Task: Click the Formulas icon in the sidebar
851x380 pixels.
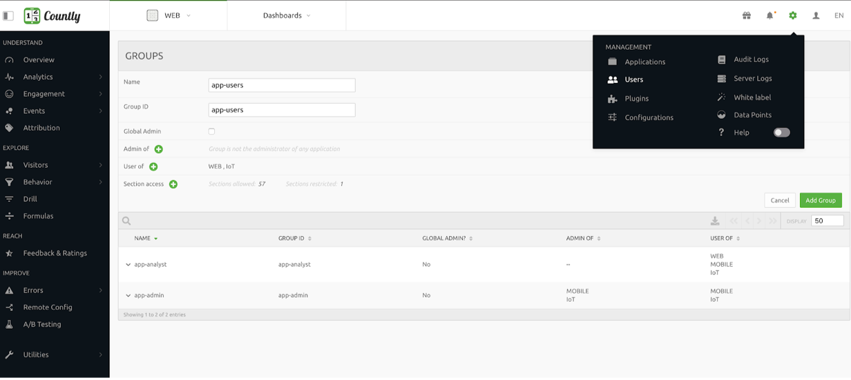Action: 9,216
